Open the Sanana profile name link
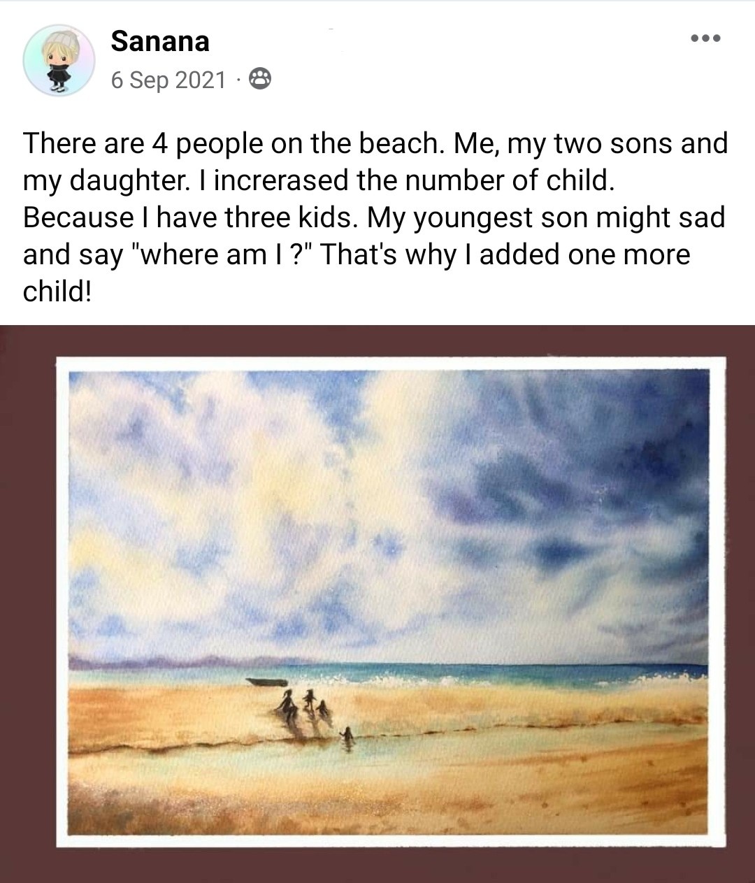 pyautogui.click(x=160, y=41)
